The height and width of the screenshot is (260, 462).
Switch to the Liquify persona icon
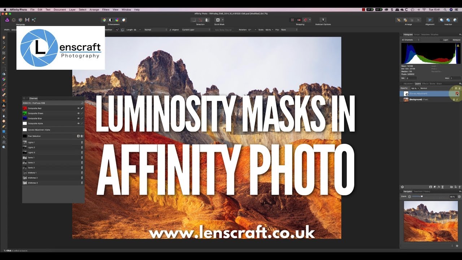click(x=14, y=20)
